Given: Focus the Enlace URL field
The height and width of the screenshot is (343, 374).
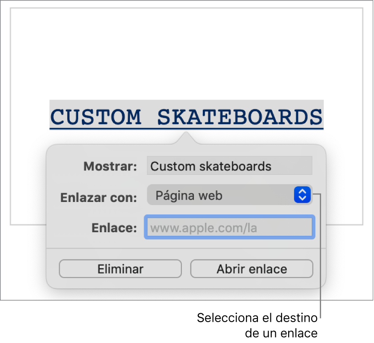Looking at the screenshot, I should coord(229,228).
